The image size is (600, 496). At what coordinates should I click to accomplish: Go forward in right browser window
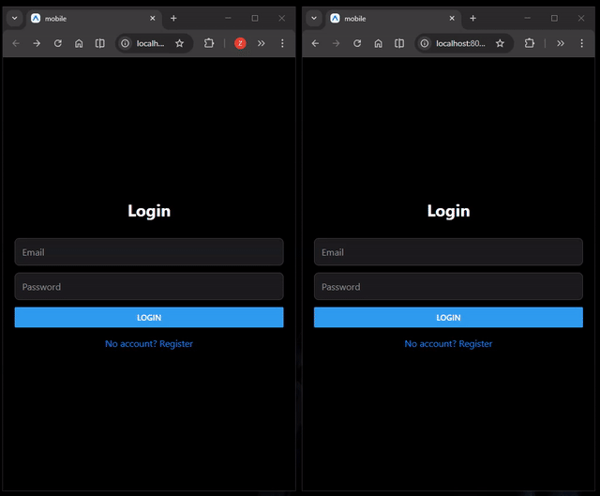(x=336, y=43)
